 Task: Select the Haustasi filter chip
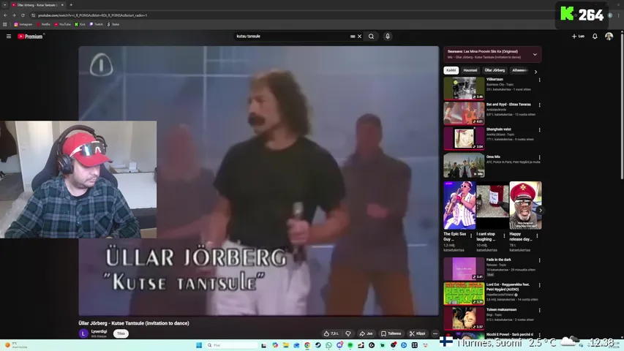470,70
